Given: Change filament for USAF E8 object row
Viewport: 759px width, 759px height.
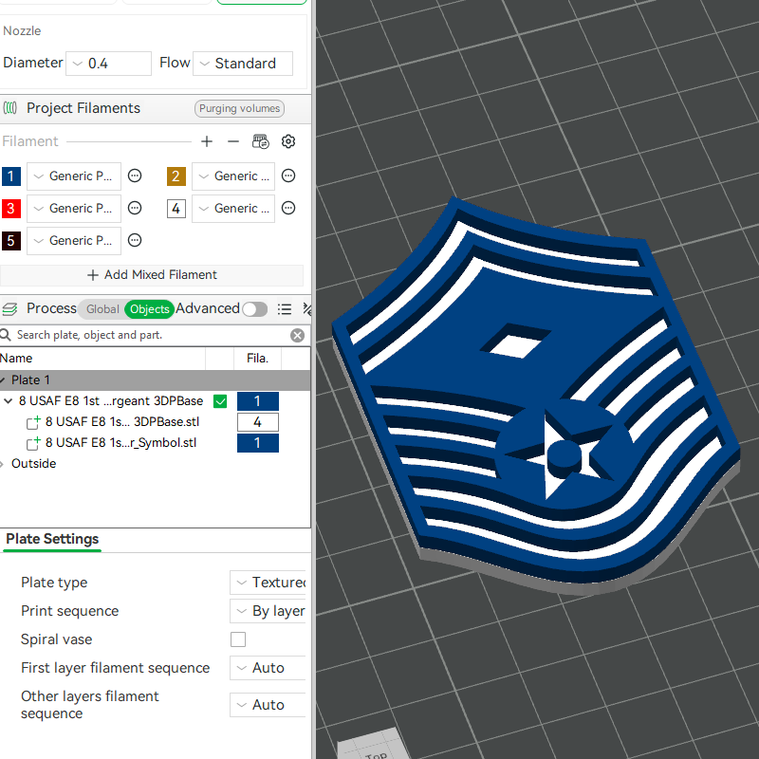Looking at the screenshot, I should 257,401.
